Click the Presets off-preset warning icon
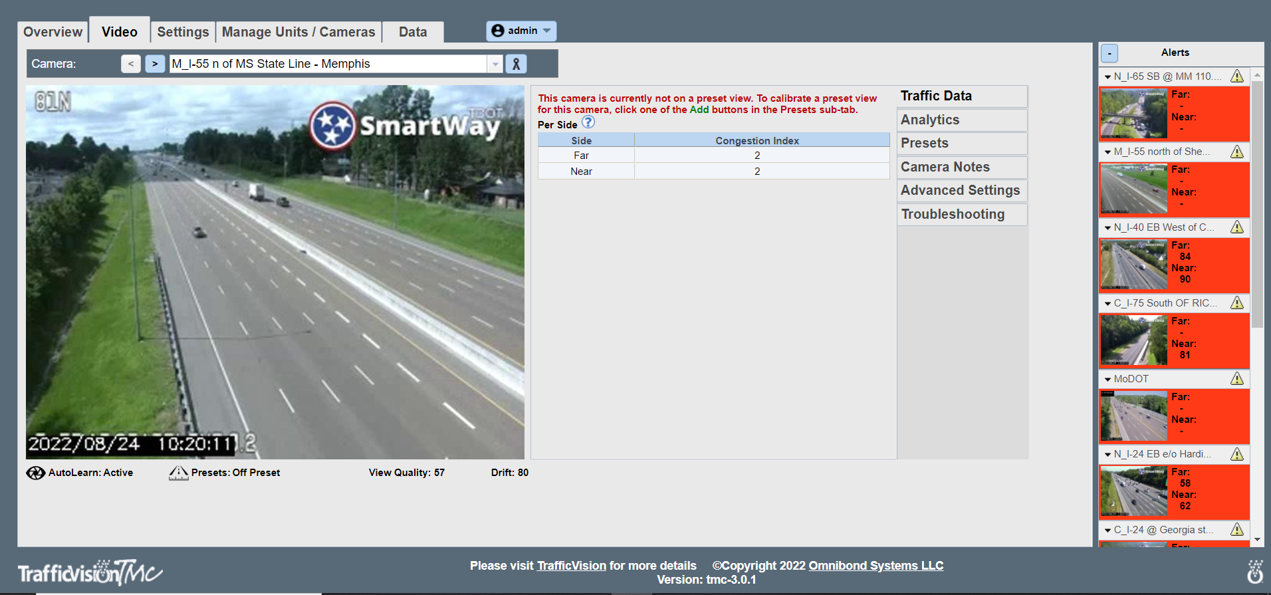1271x595 pixels. tap(178, 473)
